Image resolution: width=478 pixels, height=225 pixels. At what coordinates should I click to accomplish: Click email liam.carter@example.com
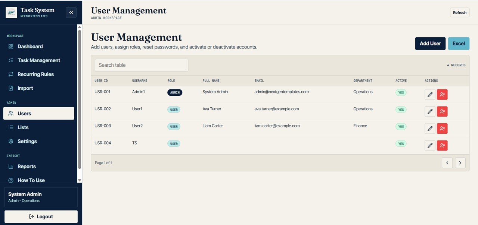click(x=277, y=126)
